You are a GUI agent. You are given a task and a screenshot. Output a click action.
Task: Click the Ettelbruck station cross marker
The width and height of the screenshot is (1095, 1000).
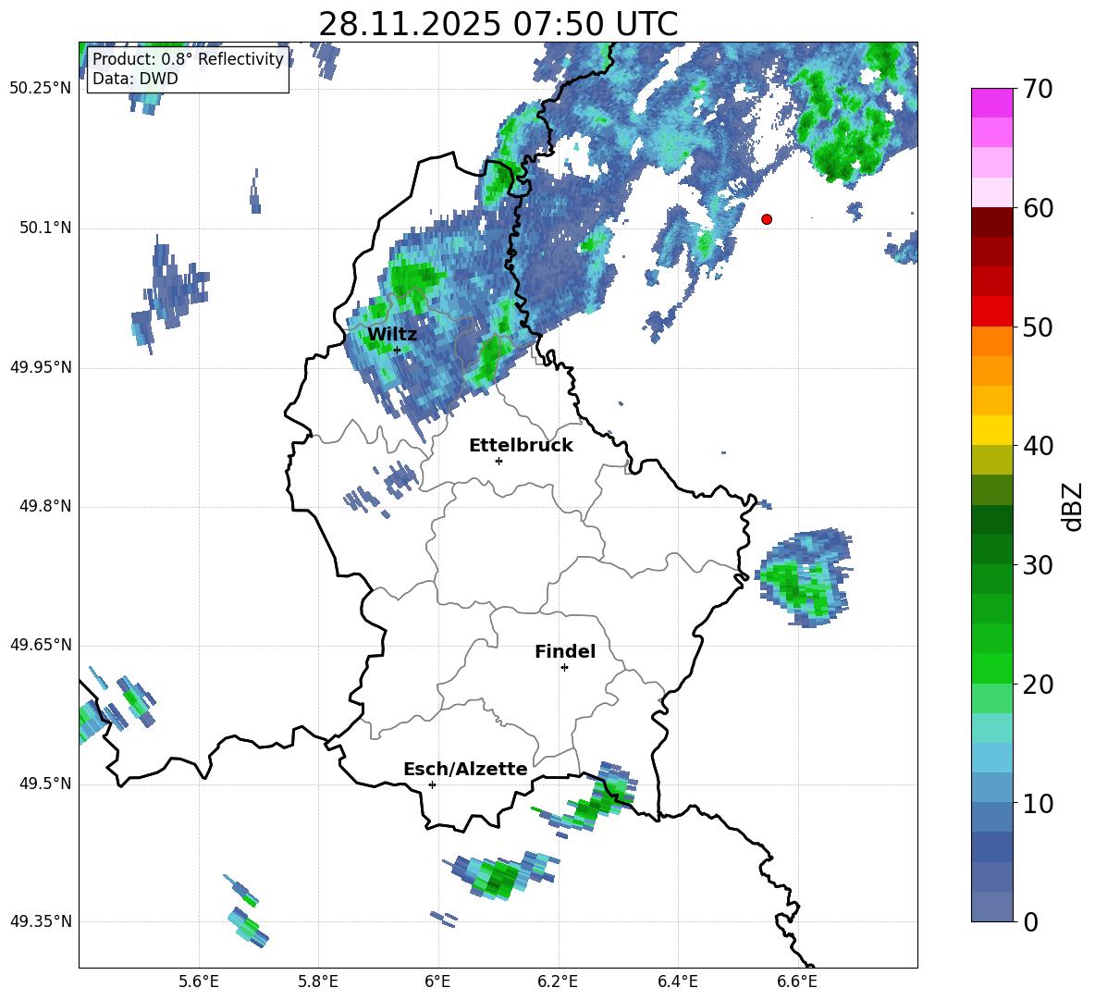[x=498, y=461]
